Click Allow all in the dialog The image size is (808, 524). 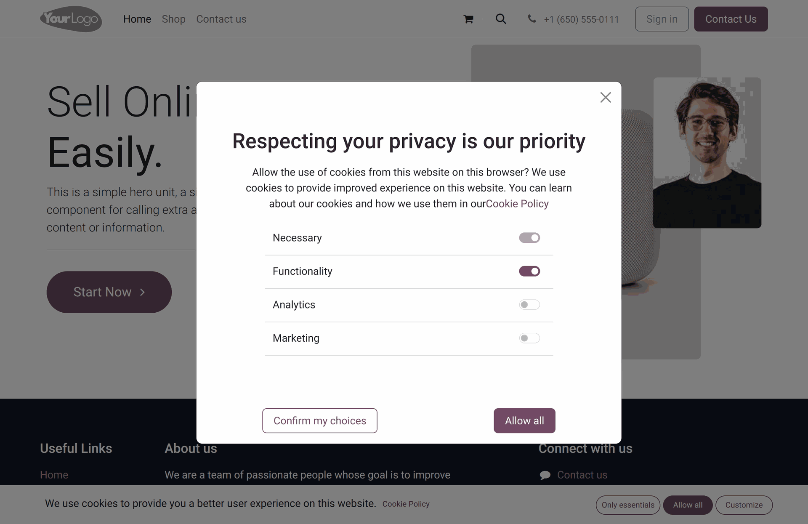[x=524, y=420]
